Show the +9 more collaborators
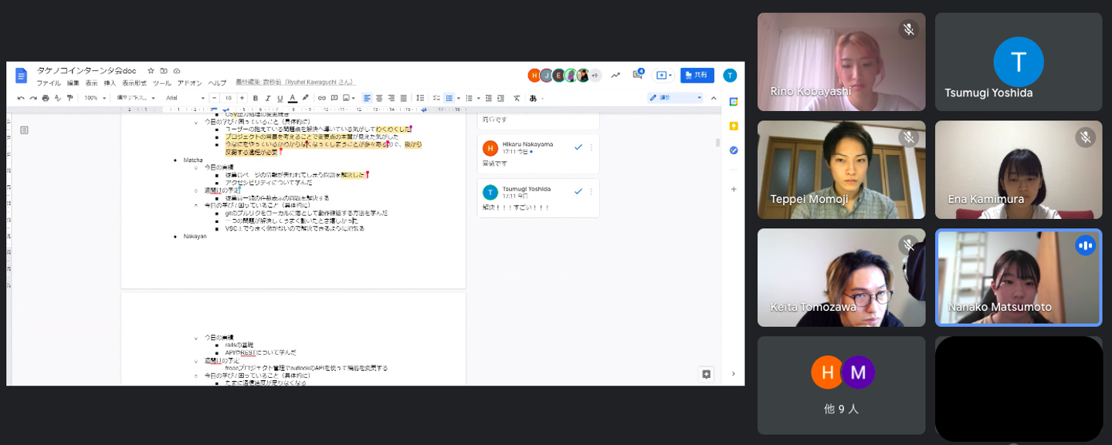Viewport: 1112px width, 445px height. (x=595, y=75)
